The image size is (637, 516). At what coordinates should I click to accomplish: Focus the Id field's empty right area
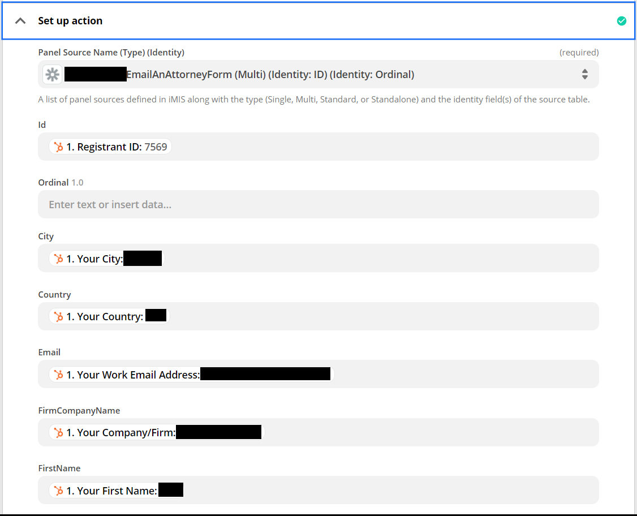(385, 147)
